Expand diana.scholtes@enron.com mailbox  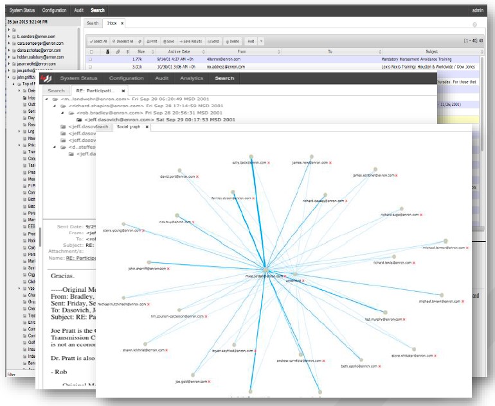tap(9, 51)
